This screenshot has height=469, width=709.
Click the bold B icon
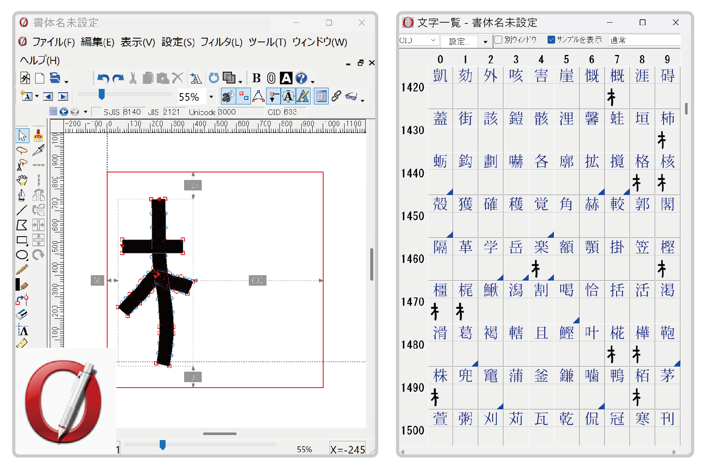coord(256,78)
